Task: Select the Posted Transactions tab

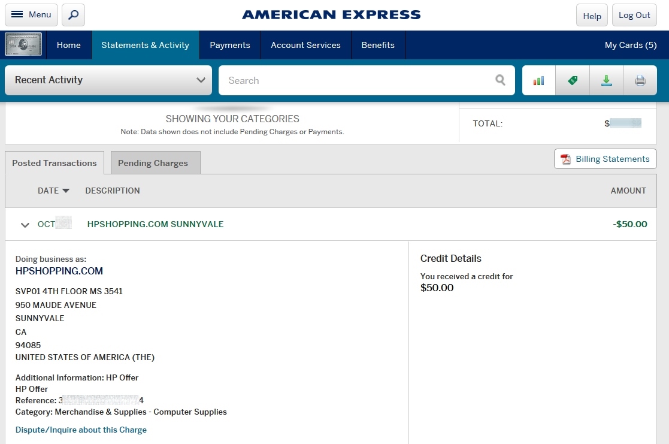Action: (x=55, y=163)
